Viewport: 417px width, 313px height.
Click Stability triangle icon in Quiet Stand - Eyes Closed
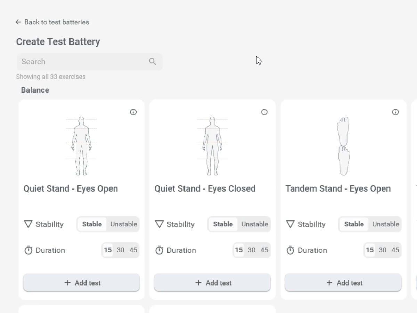click(159, 224)
